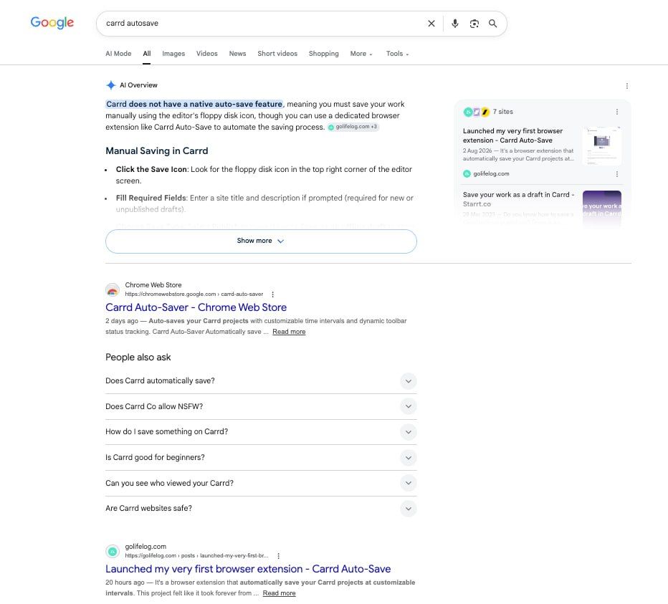Open AI Overview three-dot options menu
Screen dimensions: 668x604
626,86
